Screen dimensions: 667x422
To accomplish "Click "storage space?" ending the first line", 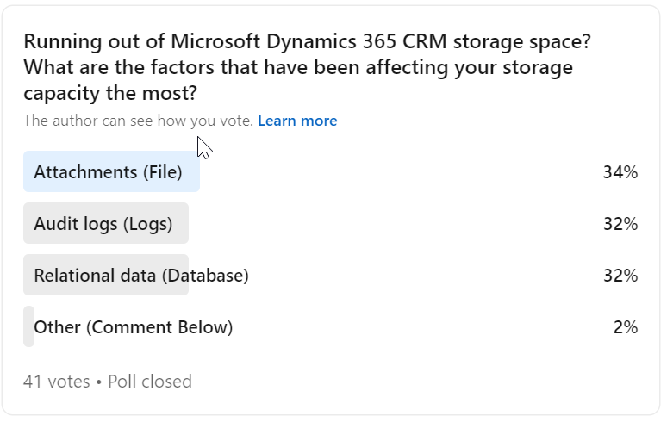I will 522,41.
